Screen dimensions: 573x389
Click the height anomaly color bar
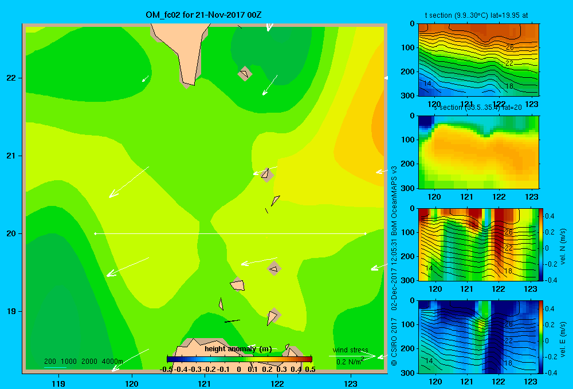click(240, 359)
